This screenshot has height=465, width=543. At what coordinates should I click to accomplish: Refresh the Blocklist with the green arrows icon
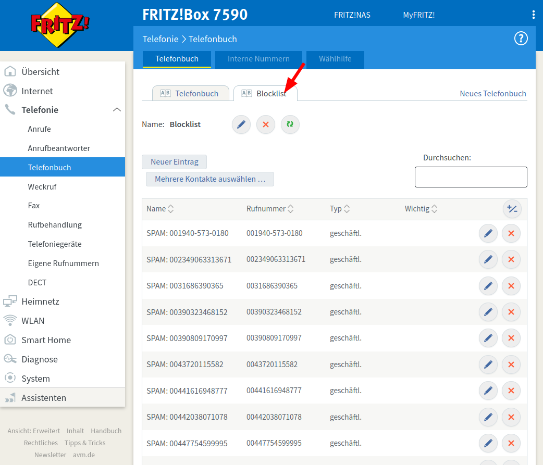290,124
